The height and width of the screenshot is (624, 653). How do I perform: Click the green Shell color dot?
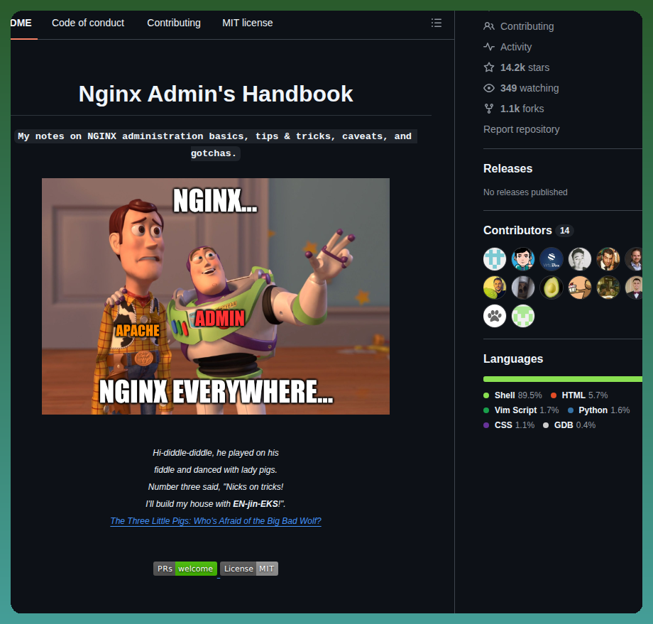pyautogui.click(x=486, y=395)
